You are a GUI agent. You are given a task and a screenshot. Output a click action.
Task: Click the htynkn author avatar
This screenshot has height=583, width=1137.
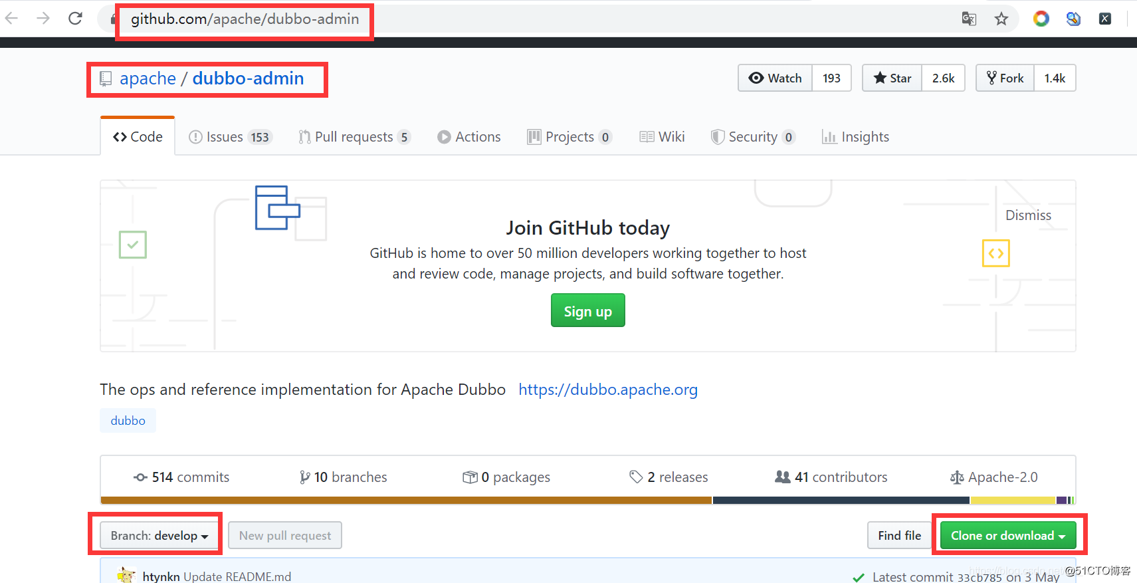(126, 575)
